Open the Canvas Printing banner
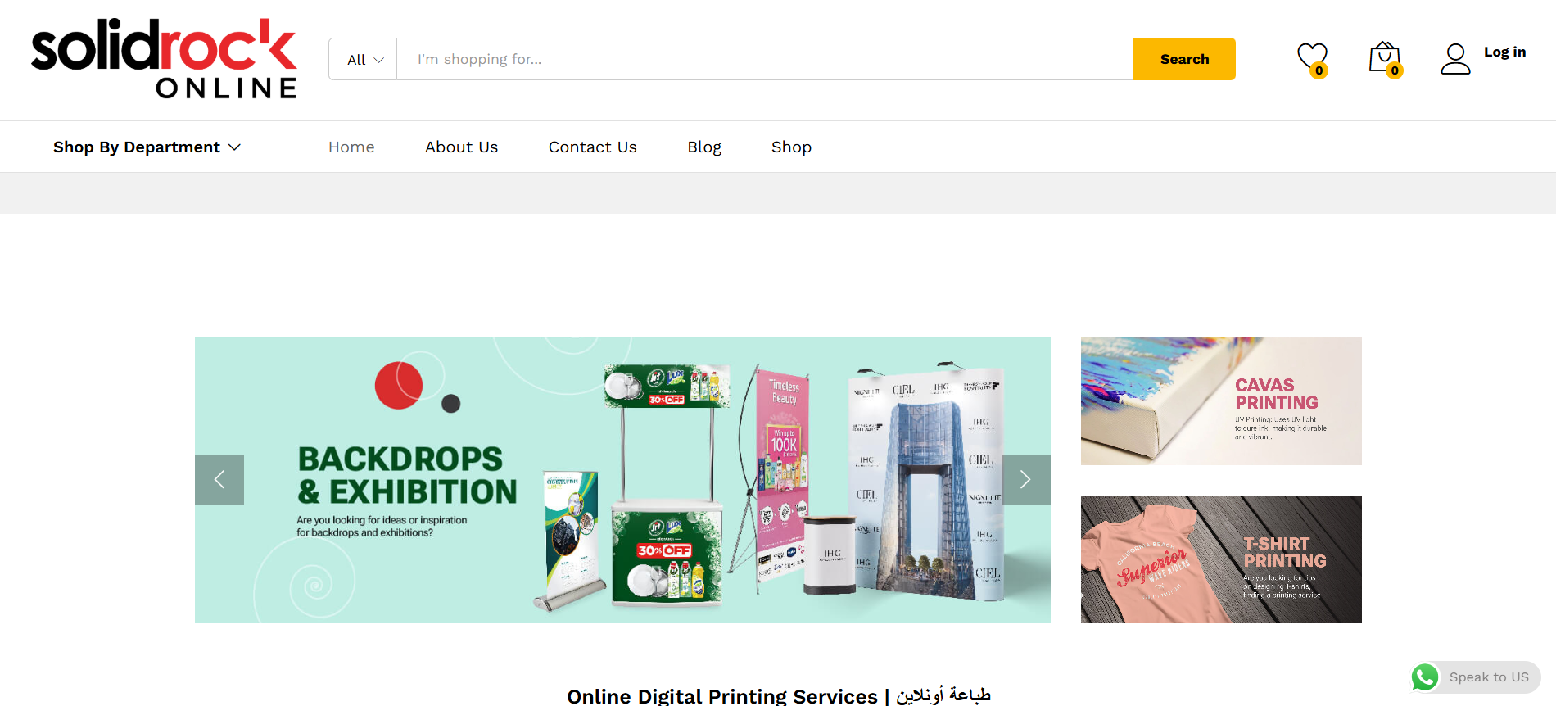The image size is (1556, 706). (1220, 401)
